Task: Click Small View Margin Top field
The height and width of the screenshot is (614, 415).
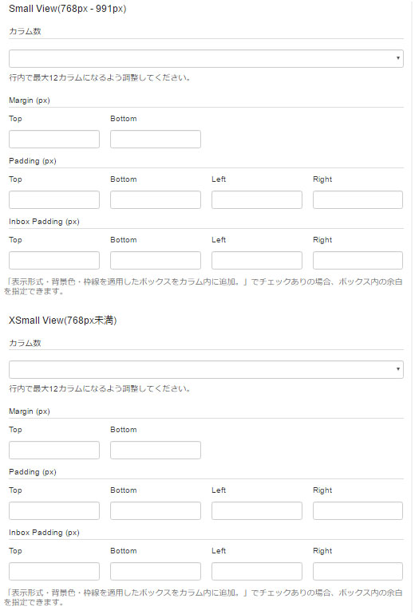Action: coord(54,139)
